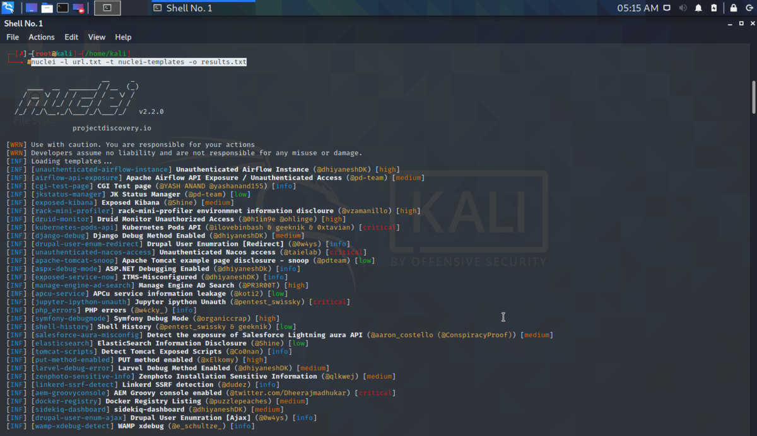
Task: Launch terminal emulator from panel
Action: (x=62, y=8)
